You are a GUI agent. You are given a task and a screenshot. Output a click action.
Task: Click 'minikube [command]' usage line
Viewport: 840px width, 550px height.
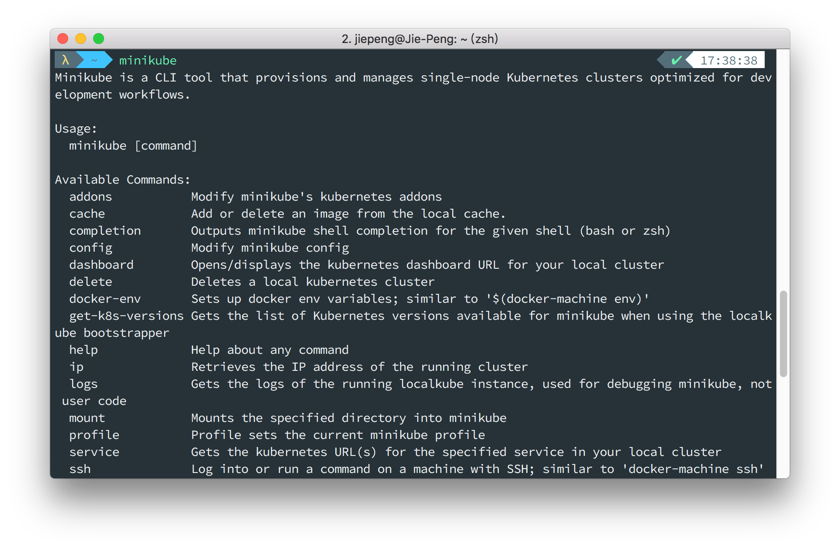click(133, 146)
